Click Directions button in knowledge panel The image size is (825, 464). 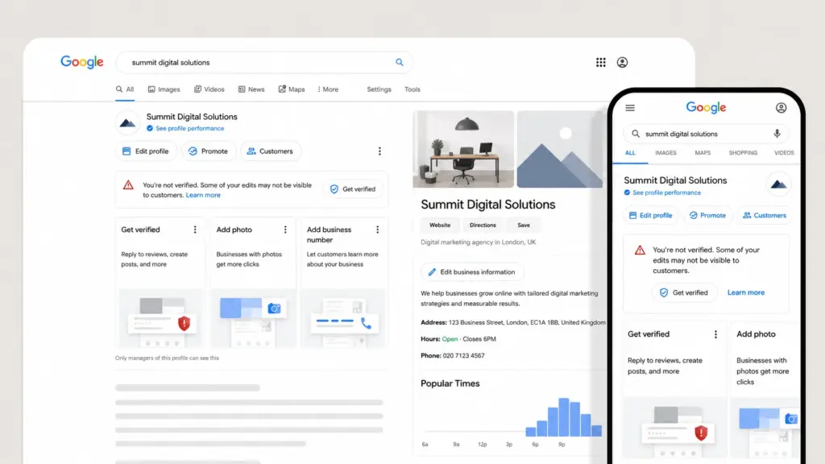tap(483, 226)
